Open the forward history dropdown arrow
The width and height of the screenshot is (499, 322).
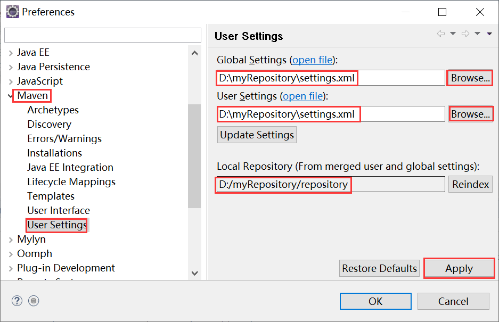pyautogui.click(x=477, y=34)
